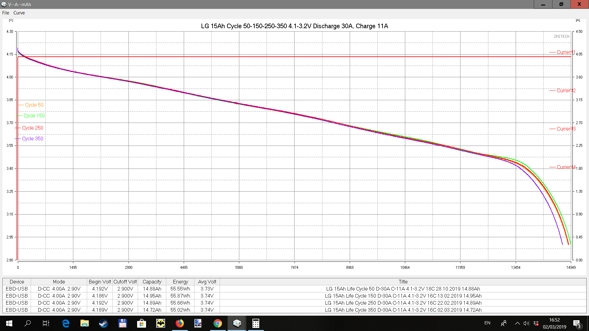Click the Capacity column header
The height and width of the screenshot is (331, 589).
pos(152,282)
